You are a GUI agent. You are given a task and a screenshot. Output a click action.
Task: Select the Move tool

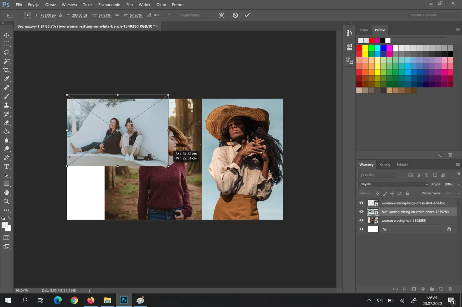[x=6, y=35]
